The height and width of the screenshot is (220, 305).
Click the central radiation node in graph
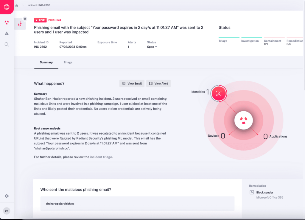[243, 120]
